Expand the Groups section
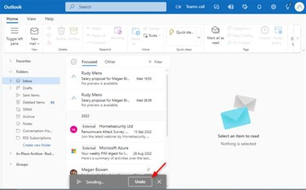 10,164
